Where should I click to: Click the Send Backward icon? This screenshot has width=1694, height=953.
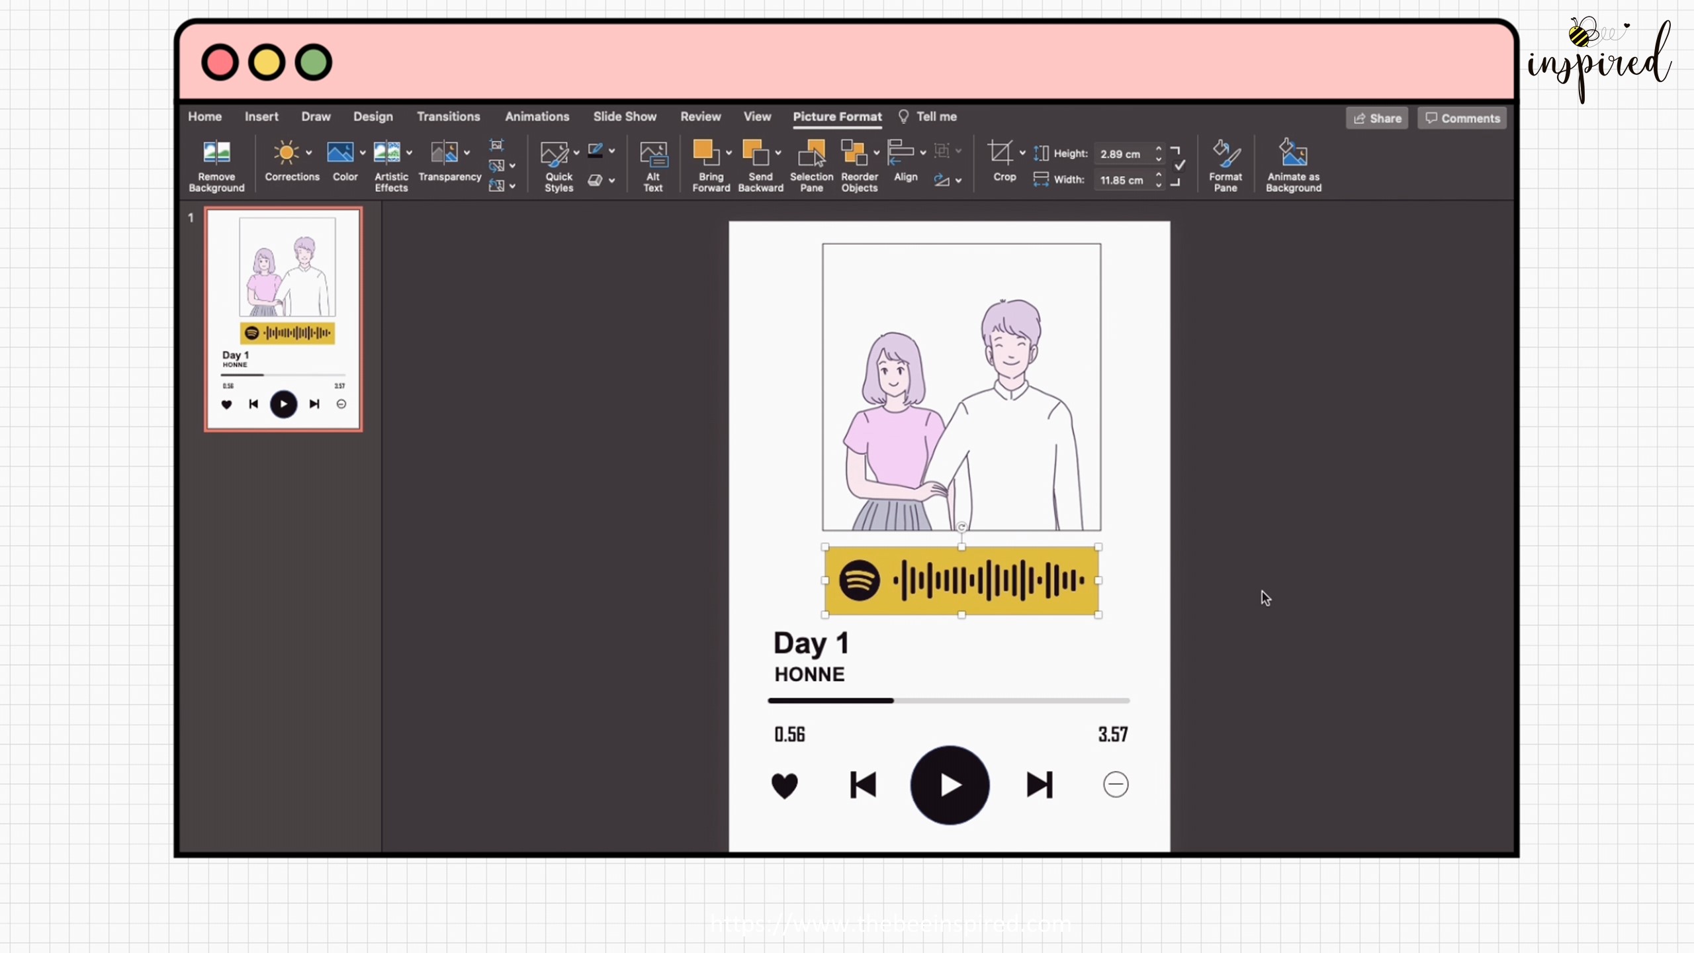click(x=756, y=152)
